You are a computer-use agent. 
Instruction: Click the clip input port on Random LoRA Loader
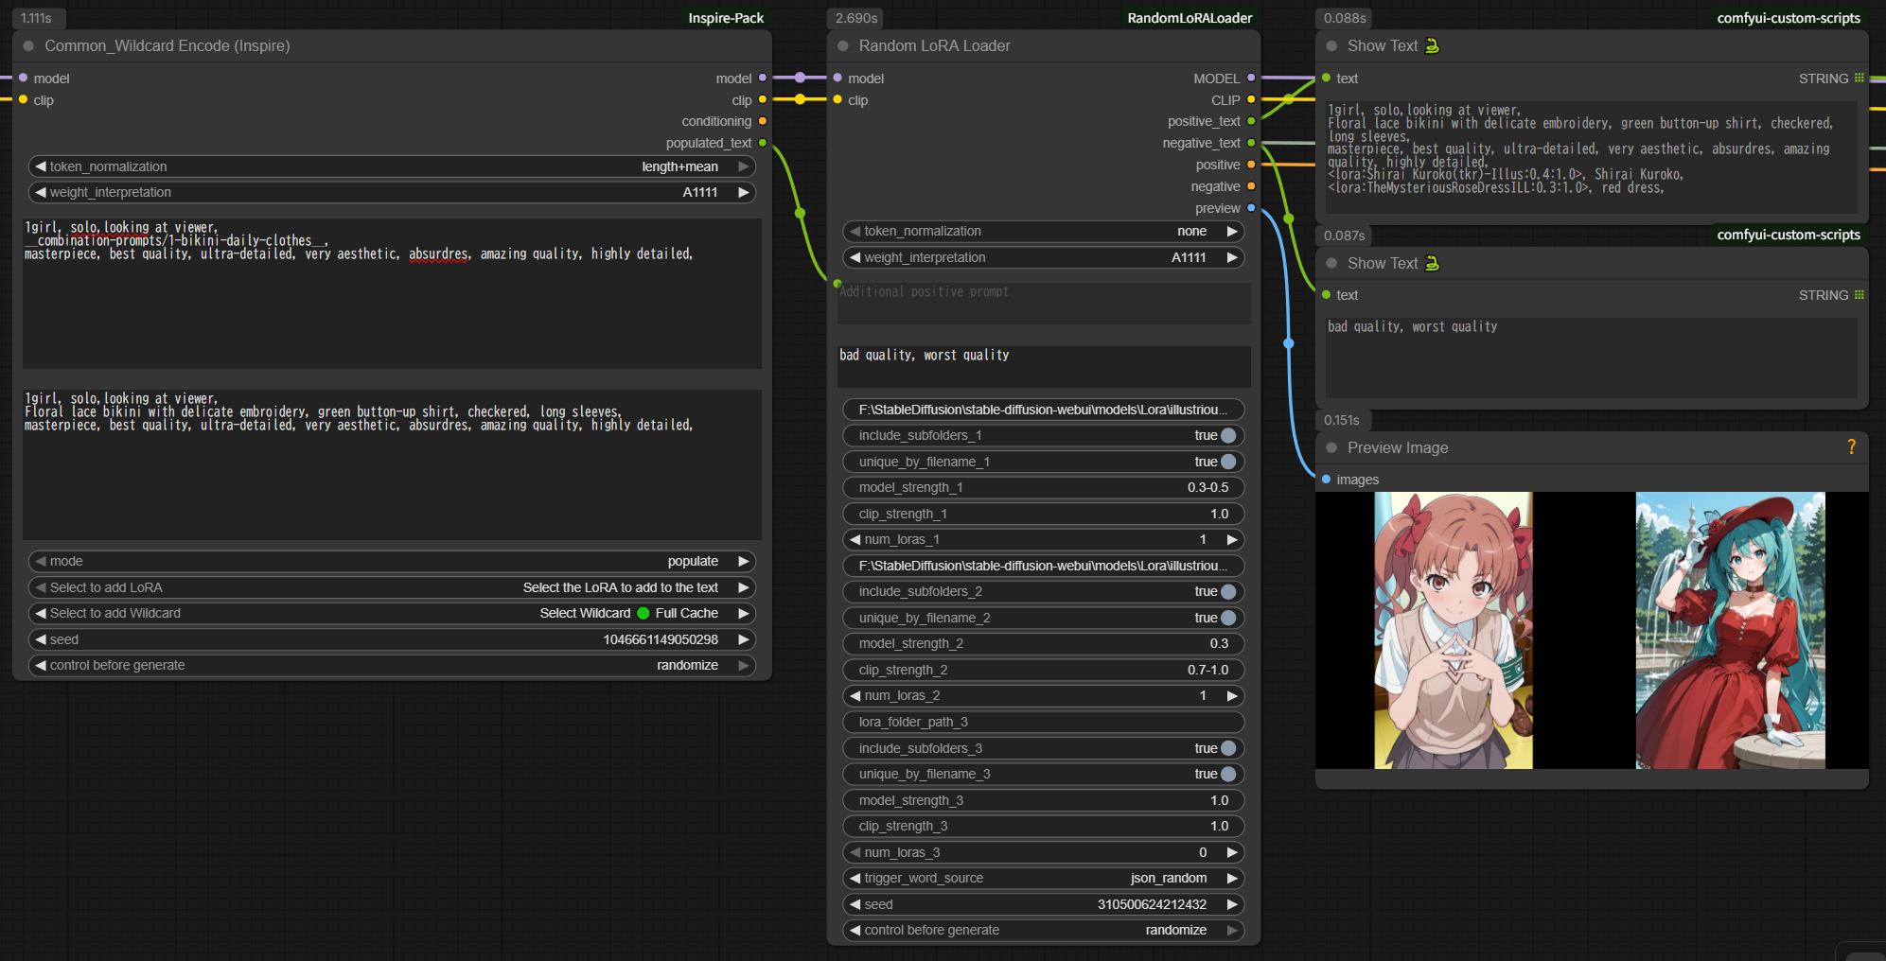(837, 99)
